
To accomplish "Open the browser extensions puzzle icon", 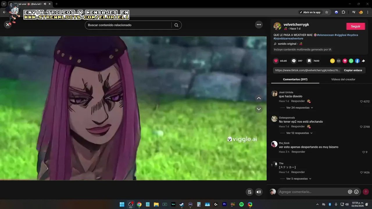I will [x=343, y=12].
